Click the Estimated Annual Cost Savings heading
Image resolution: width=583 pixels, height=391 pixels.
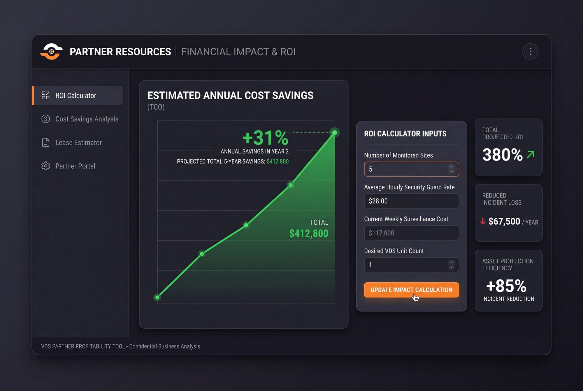[230, 95]
